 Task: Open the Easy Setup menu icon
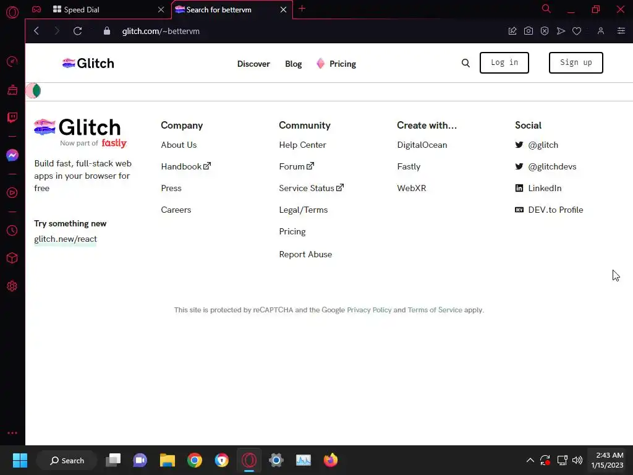click(621, 31)
